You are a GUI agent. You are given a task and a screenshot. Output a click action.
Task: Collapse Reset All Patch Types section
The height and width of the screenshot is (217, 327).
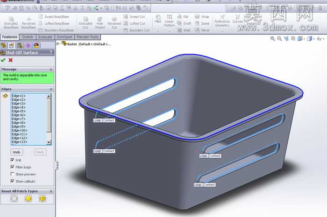(x=51, y=191)
